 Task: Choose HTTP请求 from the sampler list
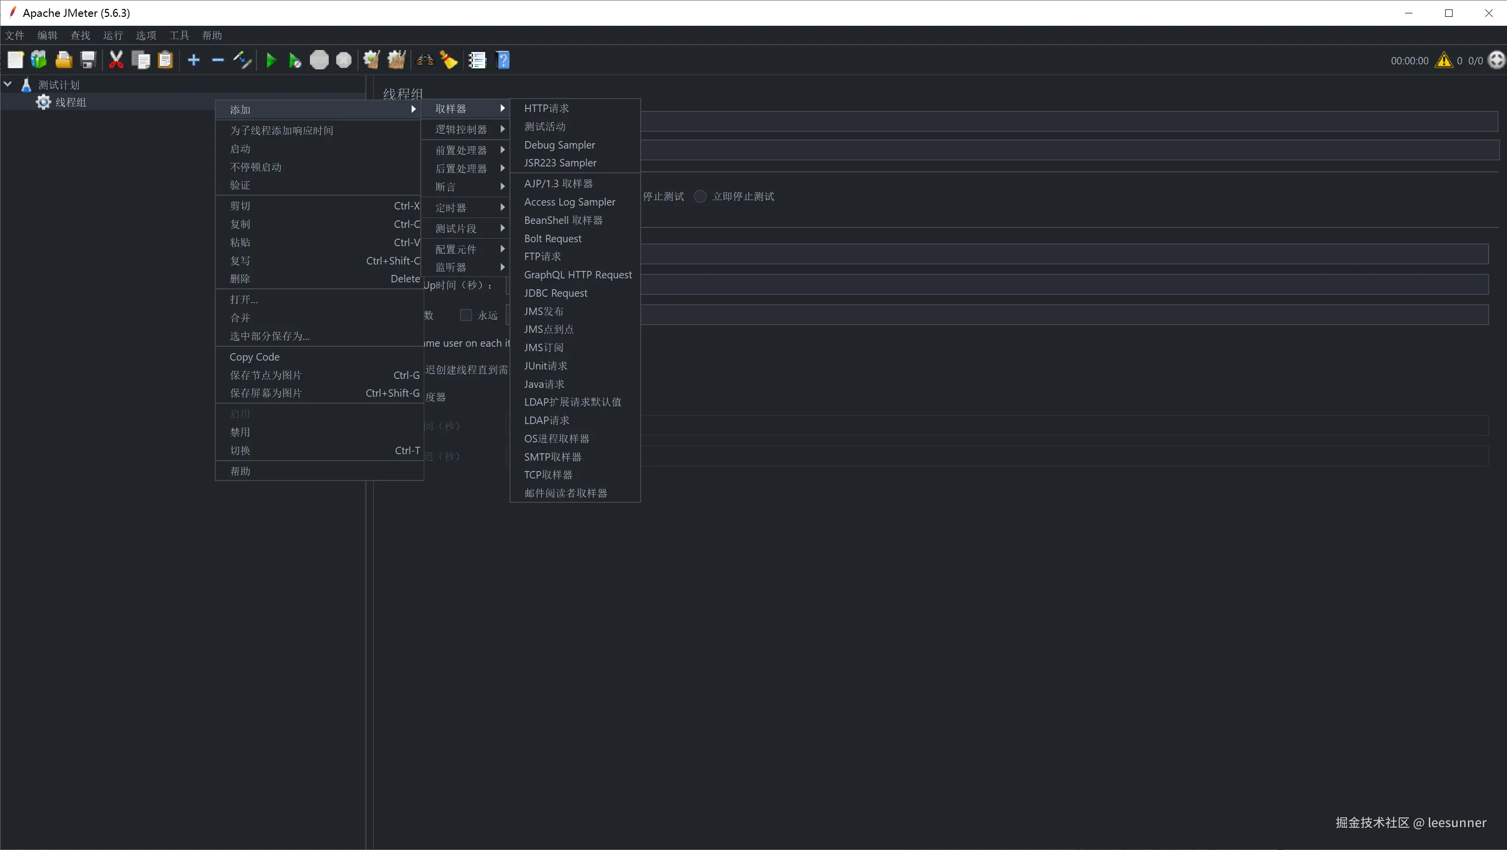tap(547, 108)
